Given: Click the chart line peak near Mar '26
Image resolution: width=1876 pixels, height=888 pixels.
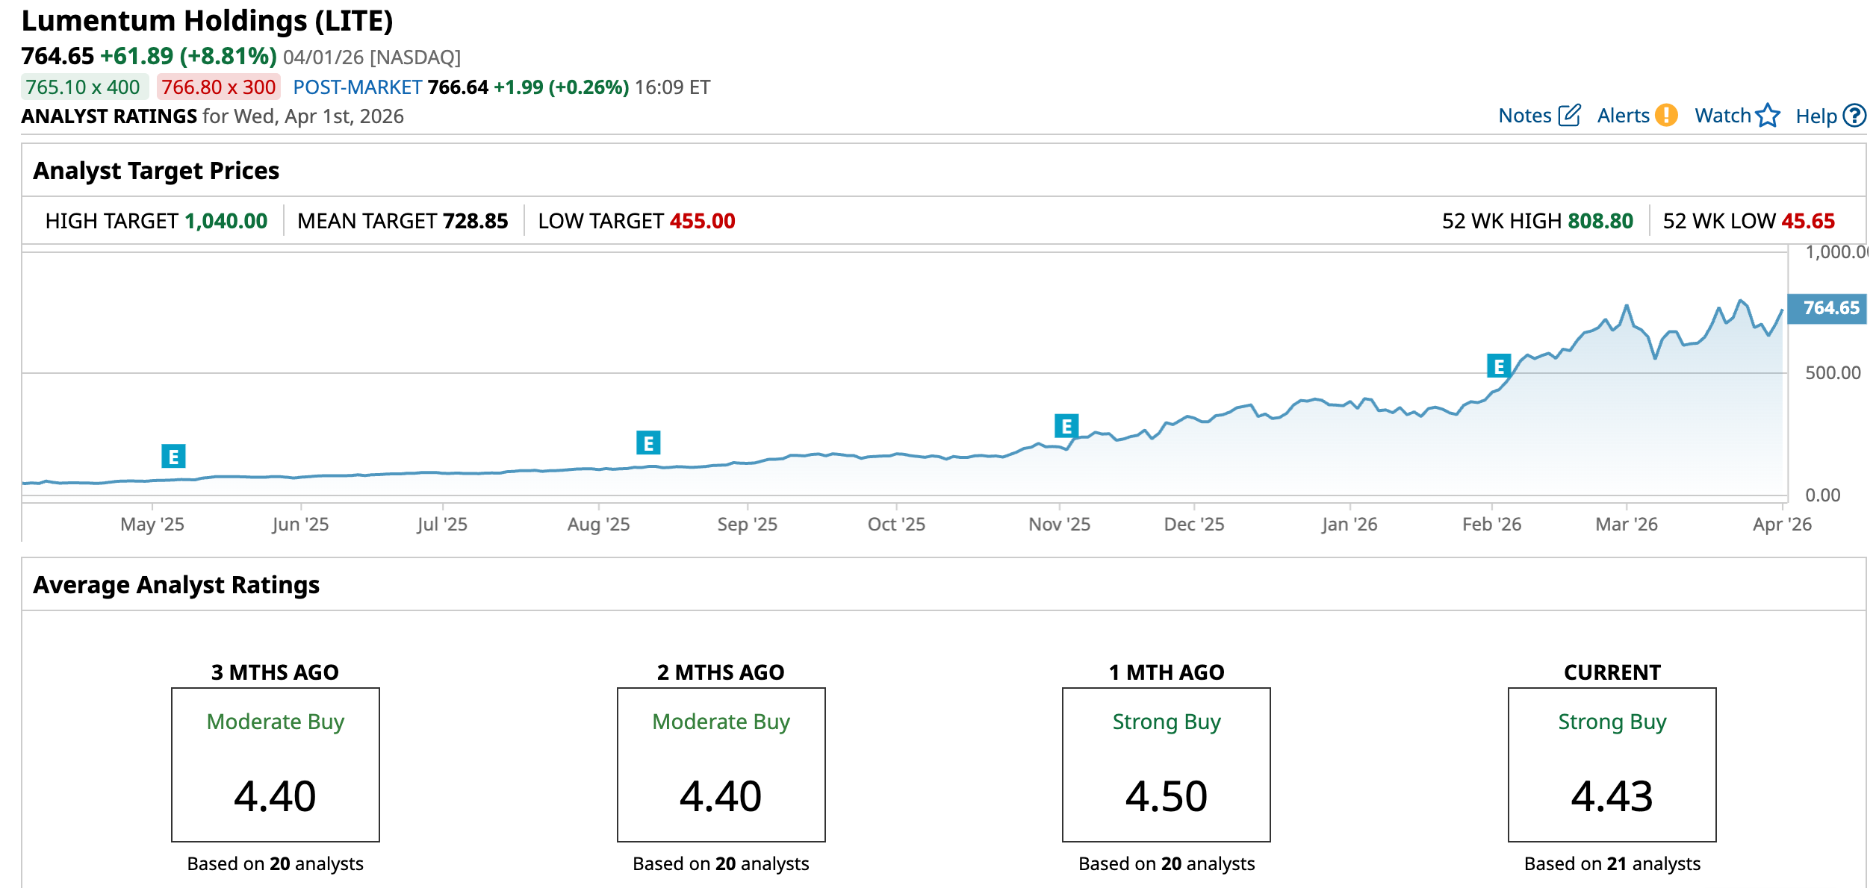Looking at the screenshot, I should tap(1626, 306).
